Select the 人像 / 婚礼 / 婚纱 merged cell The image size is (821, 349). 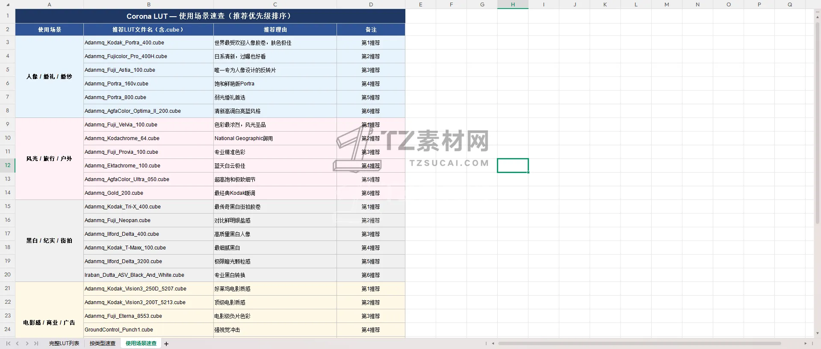50,77
